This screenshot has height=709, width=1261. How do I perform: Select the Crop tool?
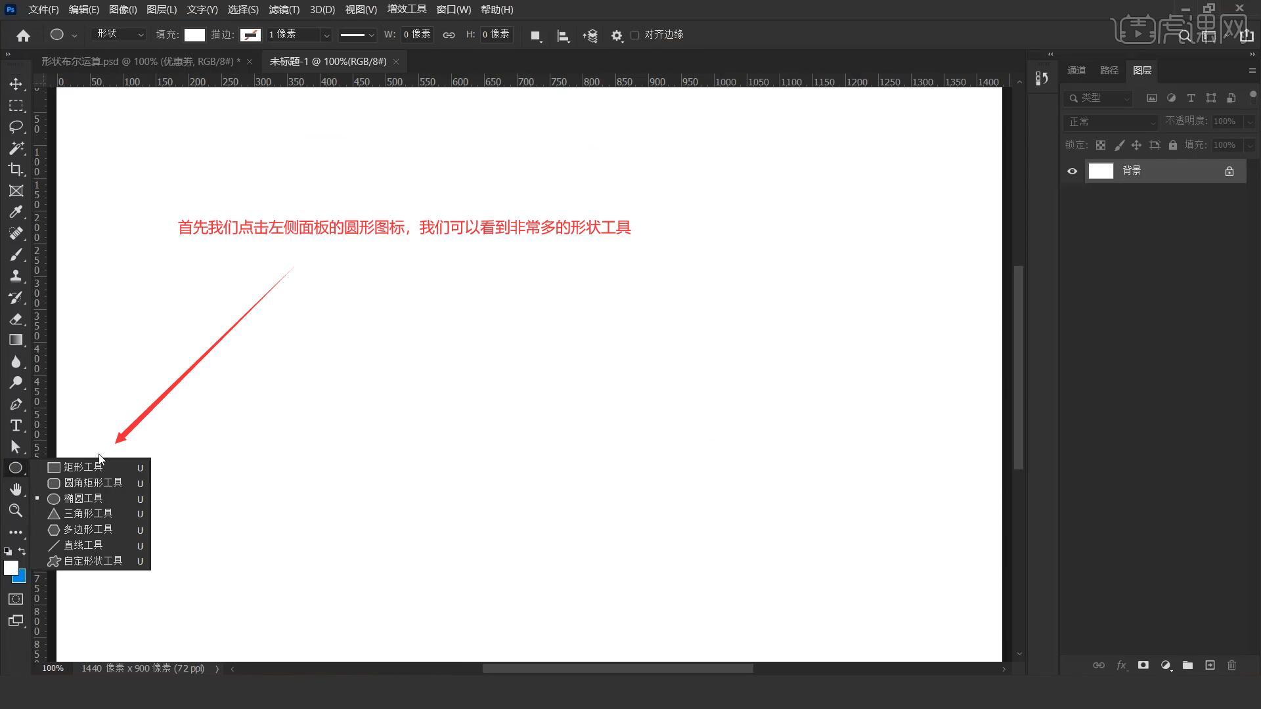[x=16, y=169]
